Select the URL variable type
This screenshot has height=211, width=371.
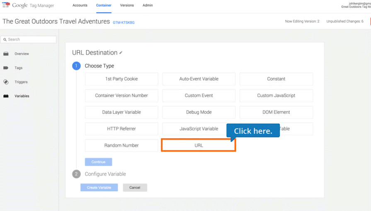click(x=199, y=145)
